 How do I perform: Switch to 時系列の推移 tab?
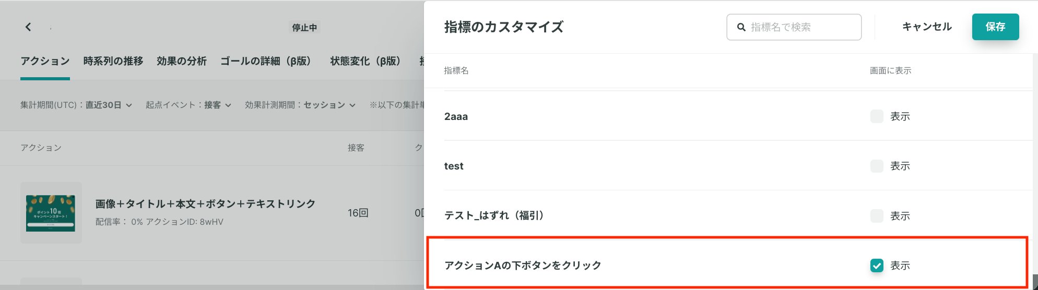point(113,61)
